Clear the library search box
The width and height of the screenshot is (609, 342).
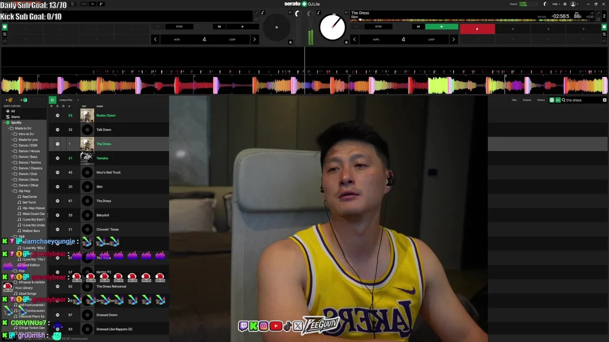[x=605, y=100]
